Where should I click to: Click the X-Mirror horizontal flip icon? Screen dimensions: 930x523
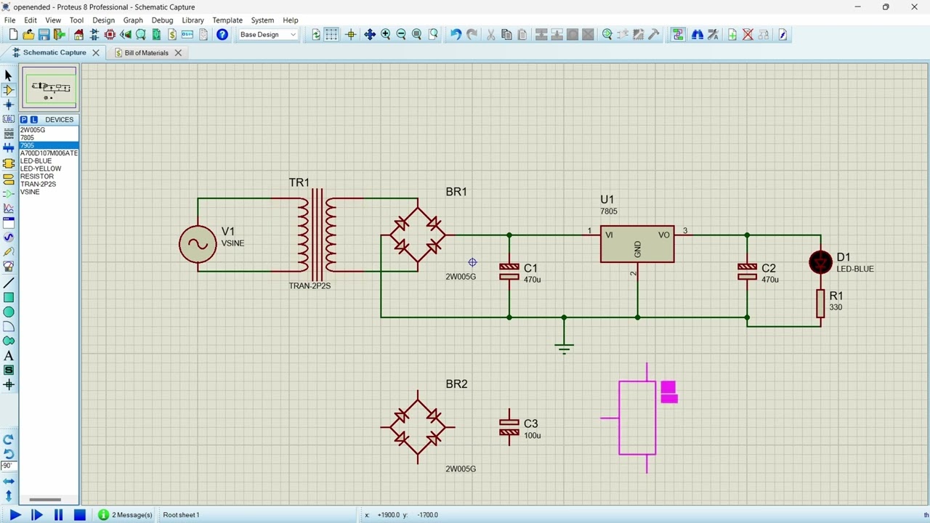coord(9,481)
